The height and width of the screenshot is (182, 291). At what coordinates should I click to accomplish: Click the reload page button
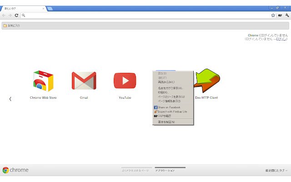16,15
